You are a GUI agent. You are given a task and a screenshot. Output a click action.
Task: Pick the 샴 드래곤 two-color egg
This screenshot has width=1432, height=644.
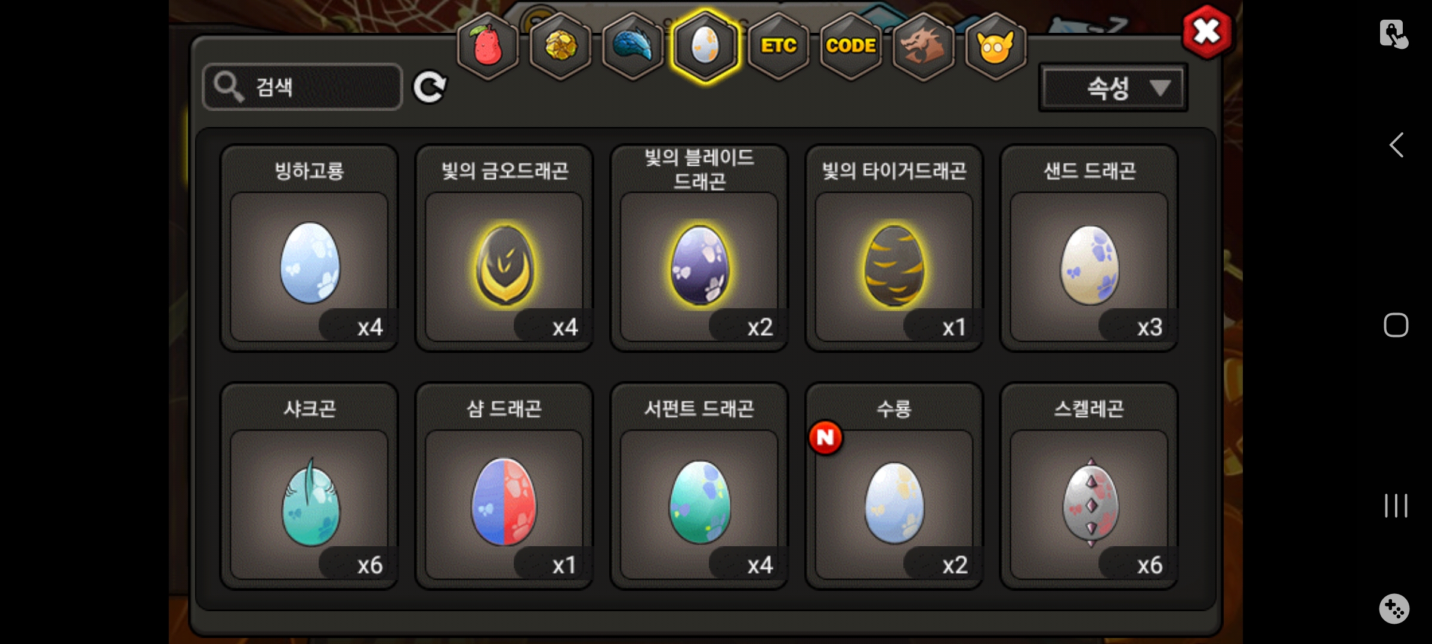click(x=504, y=486)
